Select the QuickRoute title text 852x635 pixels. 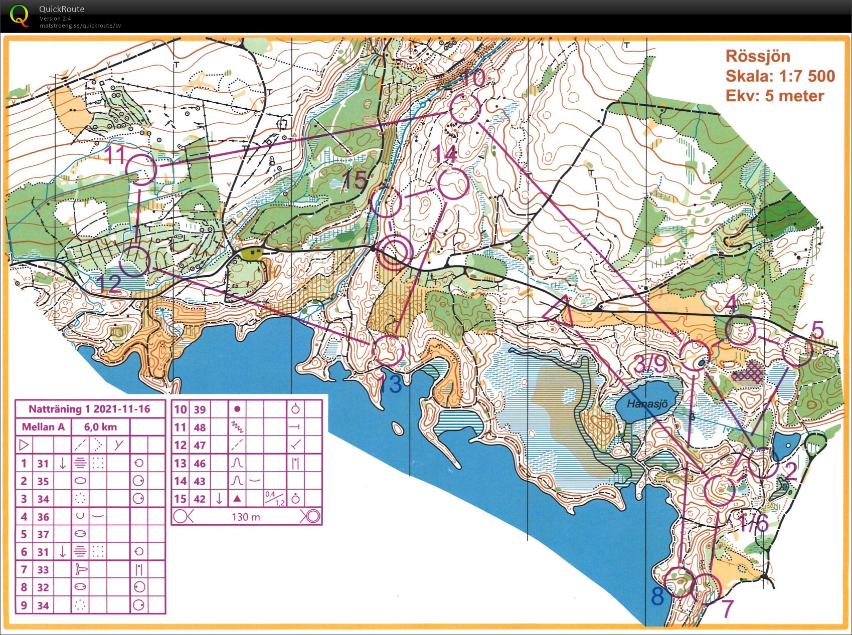click(x=62, y=9)
